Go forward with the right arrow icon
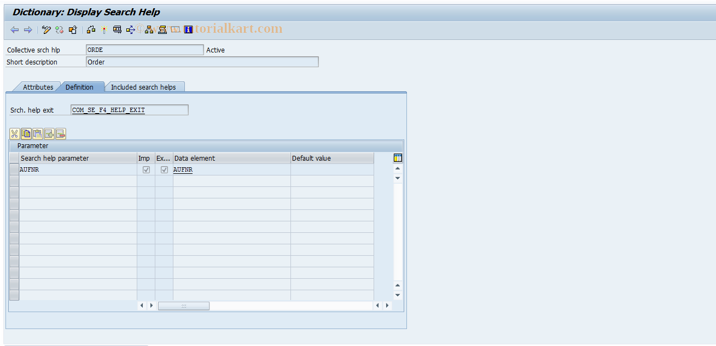Image resolution: width=716 pixels, height=346 pixels. tap(28, 30)
